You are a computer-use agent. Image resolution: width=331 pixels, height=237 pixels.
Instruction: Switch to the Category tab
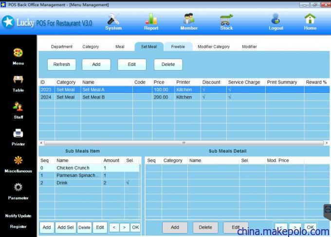91,47
